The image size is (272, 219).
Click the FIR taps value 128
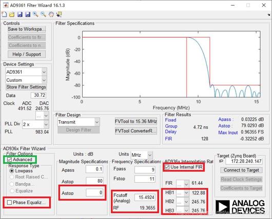tap(205, 139)
